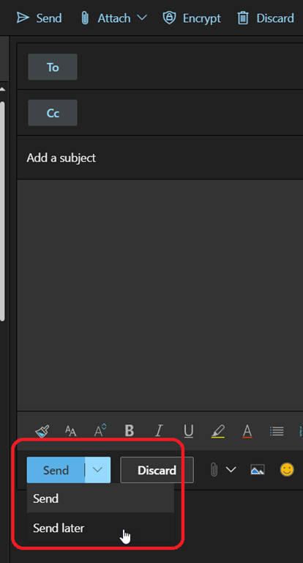This screenshot has height=563, width=303.
Task: Insert a bulleted list
Action: pos(277,431)
